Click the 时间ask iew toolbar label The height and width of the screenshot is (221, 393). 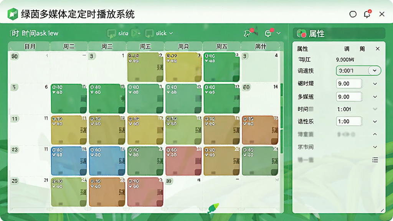[40, 33]
